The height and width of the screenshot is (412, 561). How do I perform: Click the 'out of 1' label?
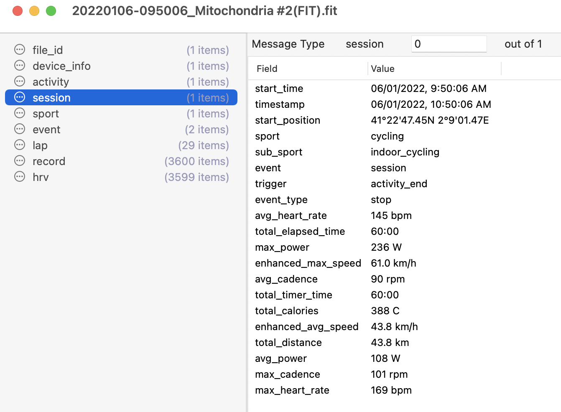click(x=523, y=44)
